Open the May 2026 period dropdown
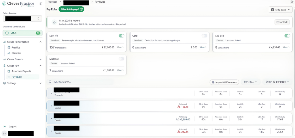 pos(281,10)
